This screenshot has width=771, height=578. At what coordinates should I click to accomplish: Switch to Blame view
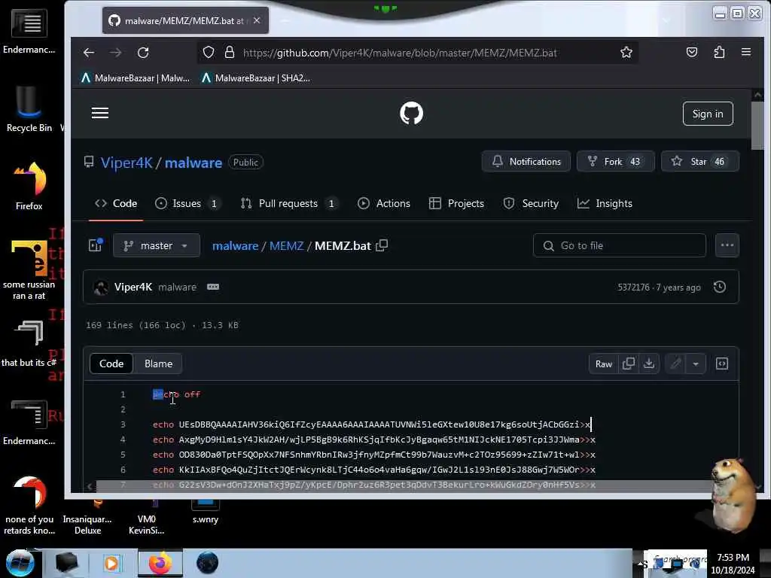158,364
